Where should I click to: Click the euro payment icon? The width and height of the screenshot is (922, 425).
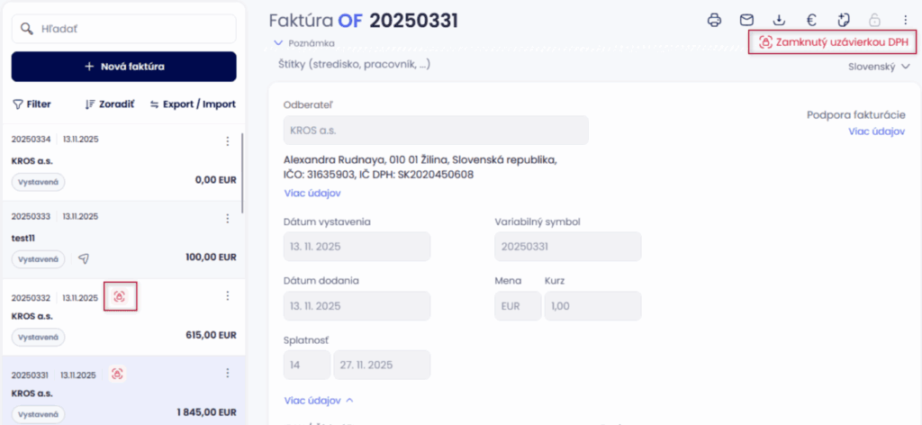[x=811, y=20]
